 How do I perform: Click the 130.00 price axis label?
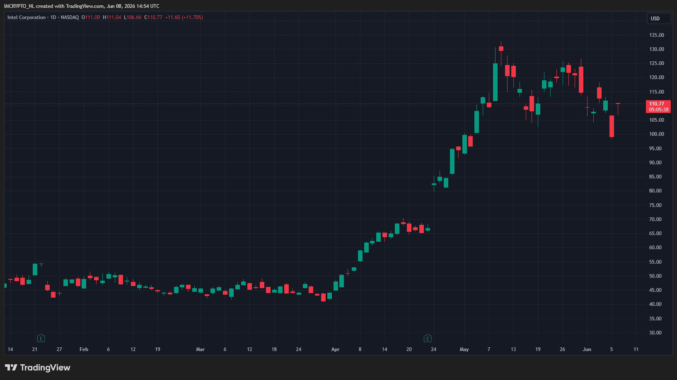coord(657,49)
